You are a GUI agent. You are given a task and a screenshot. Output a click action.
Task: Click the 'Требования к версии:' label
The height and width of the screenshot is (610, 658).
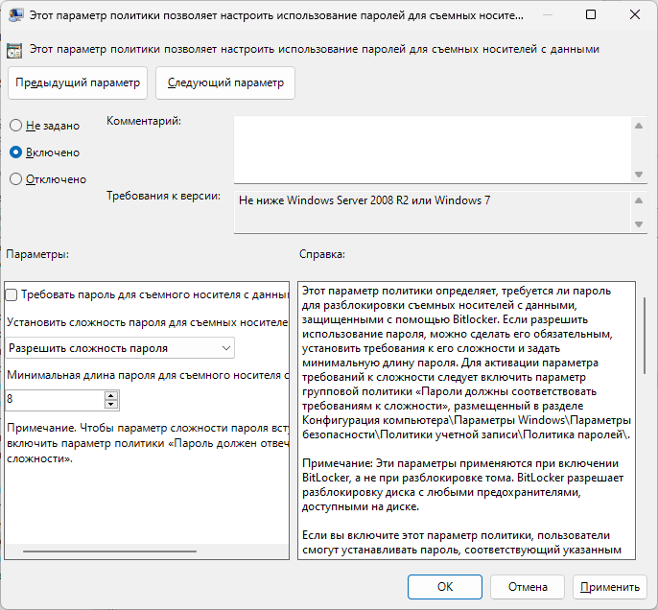click(163, 196)
